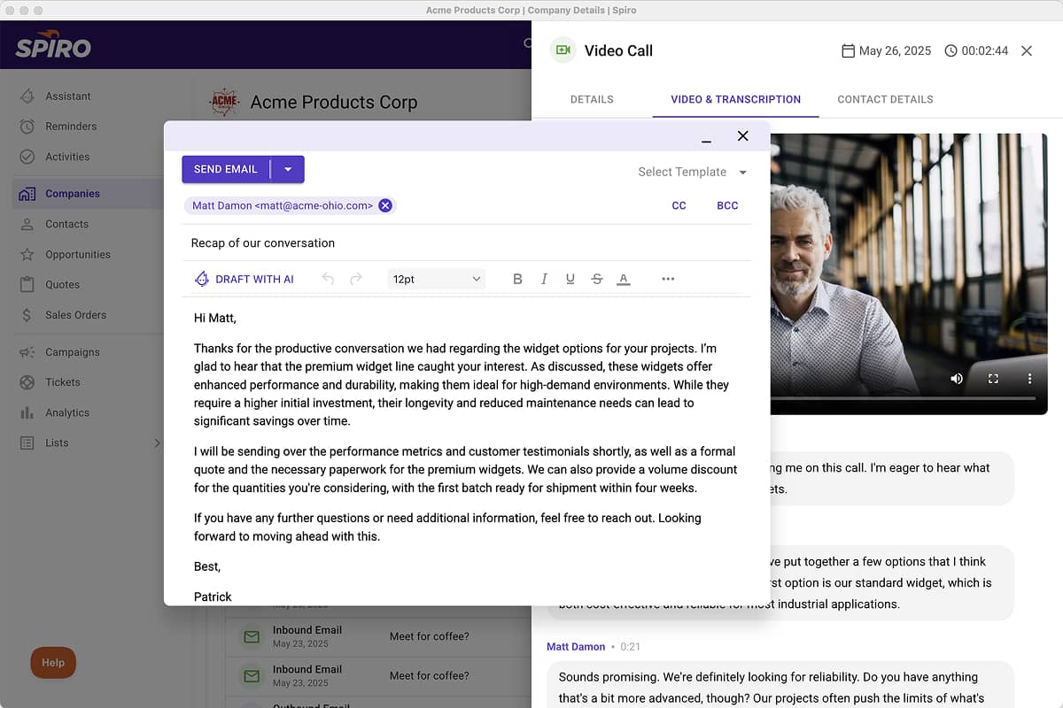The width and height of the screenshot is (1063, 708).
Task: Toggle italic formatting
Action: point(544,279)
